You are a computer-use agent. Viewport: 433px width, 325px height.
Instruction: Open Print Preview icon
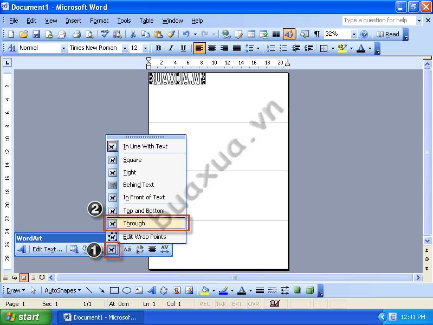tap(89, 34)
